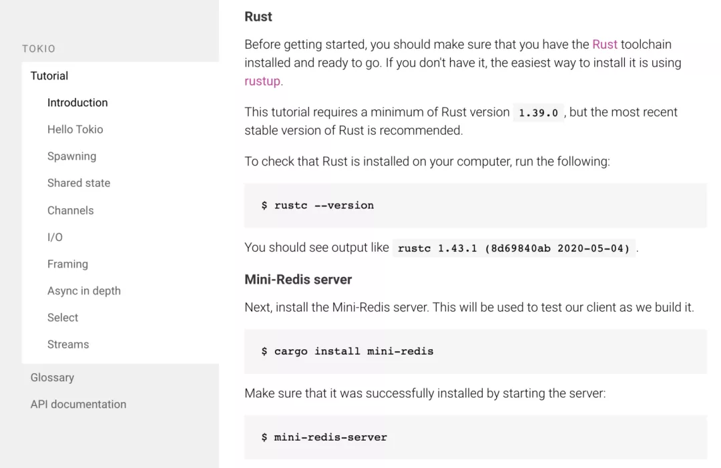Viewport: 721px width, 468px height.
Task: Open the Channels tutorial page
Action: [x=70, y=210]
